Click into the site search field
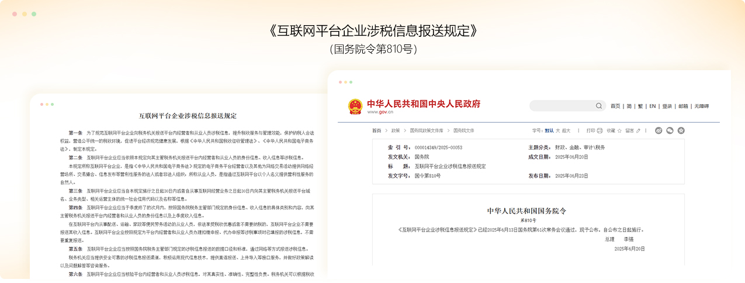This screenshot has width=745, height=283. (561, 106)
